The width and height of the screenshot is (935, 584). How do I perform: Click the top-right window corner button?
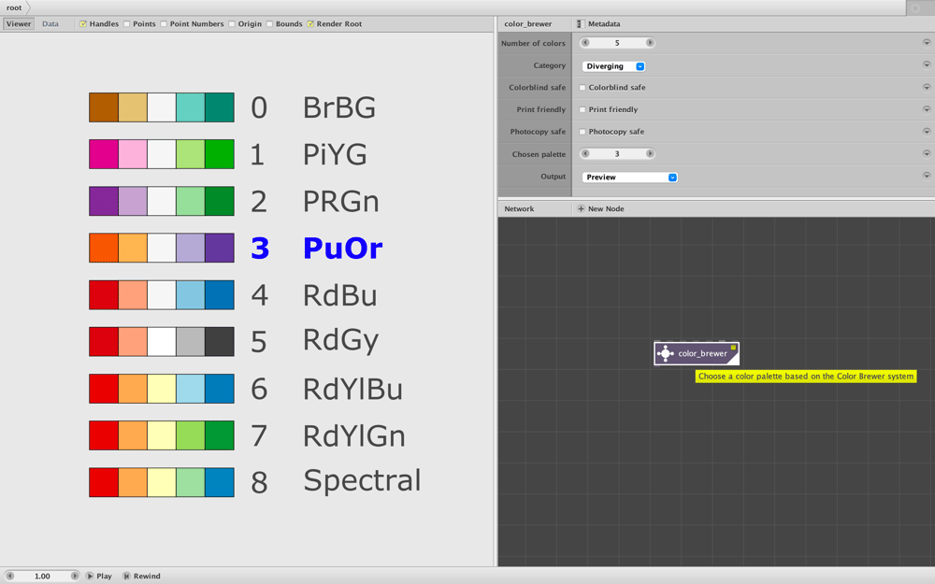916,7
